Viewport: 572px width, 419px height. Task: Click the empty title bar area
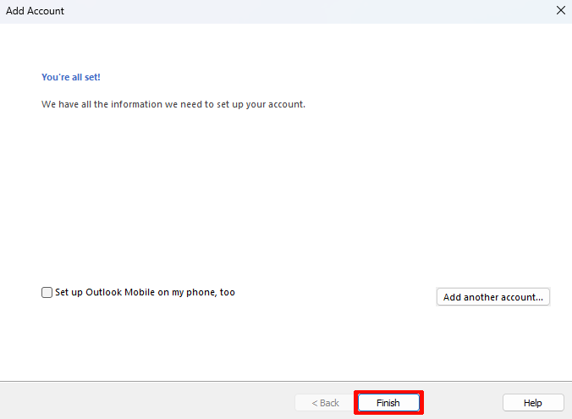tap(296, 11)
